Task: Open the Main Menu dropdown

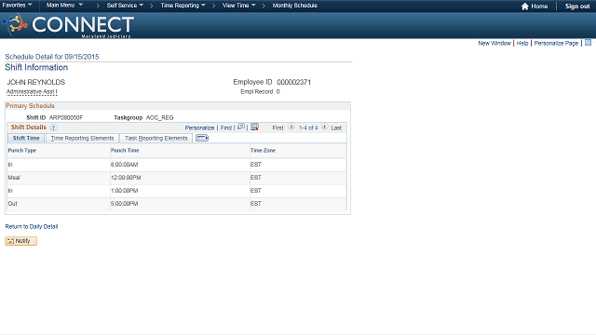Action: 64,6
